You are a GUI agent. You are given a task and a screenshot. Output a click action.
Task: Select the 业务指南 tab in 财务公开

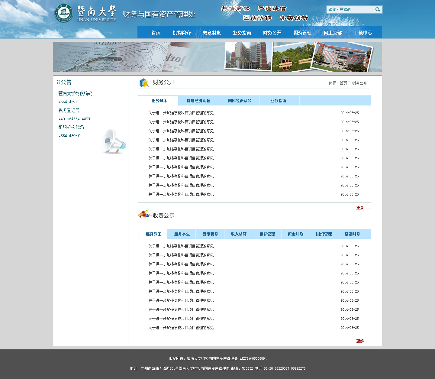click(x=278, y=101)
